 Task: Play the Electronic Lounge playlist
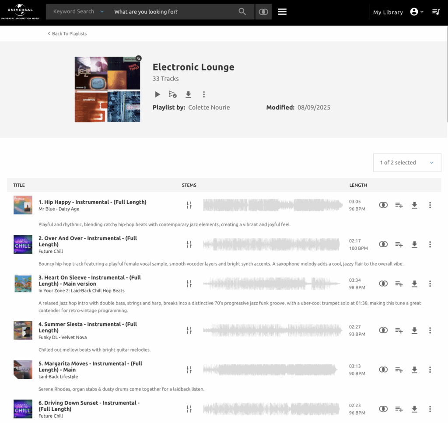coord(157,94)
